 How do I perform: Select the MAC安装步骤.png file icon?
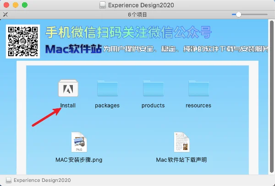point(79,142)
